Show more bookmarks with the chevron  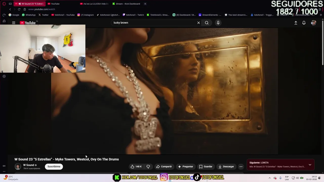(321, 15)
